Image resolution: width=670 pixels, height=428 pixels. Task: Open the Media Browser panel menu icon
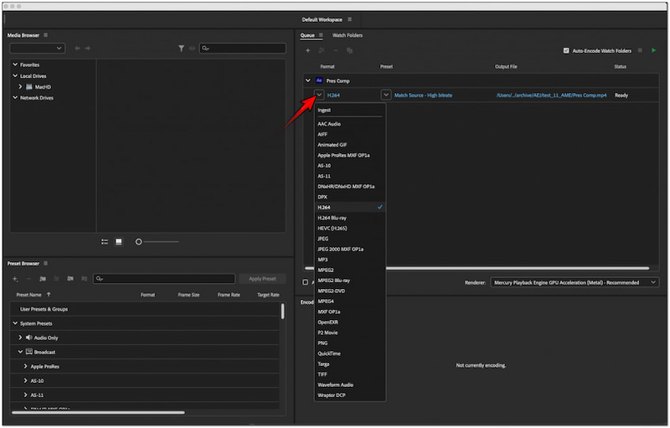tap(47, 35)
